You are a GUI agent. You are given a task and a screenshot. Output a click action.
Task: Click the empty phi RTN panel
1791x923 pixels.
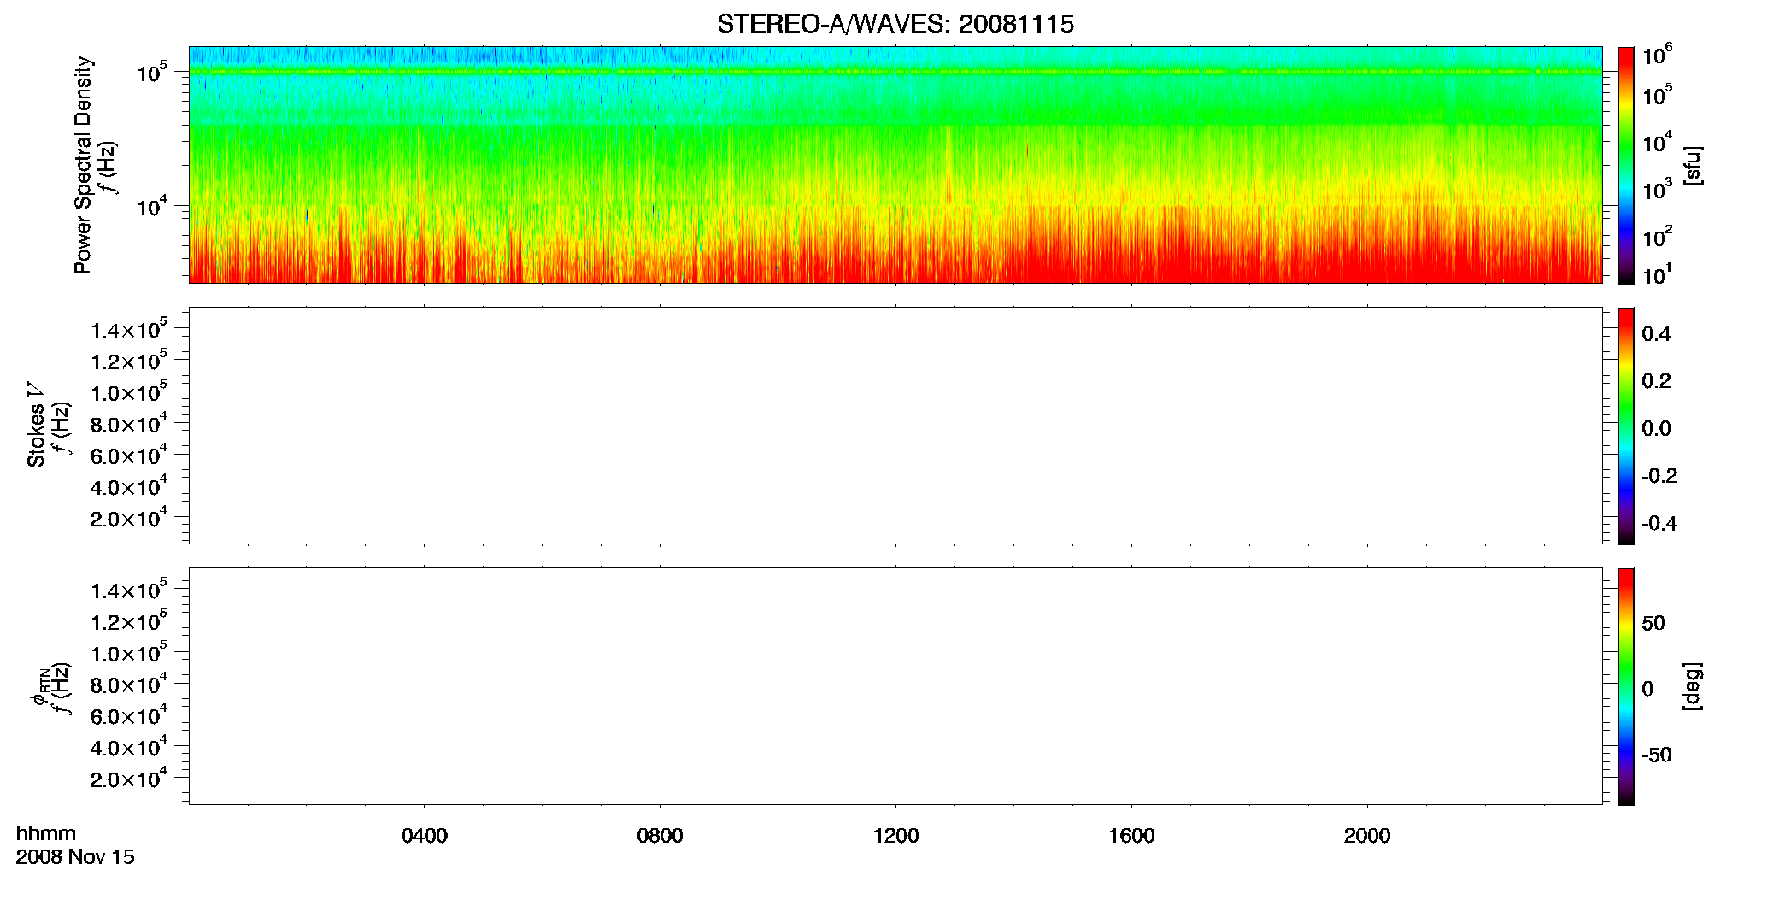[x=895, y=686]
